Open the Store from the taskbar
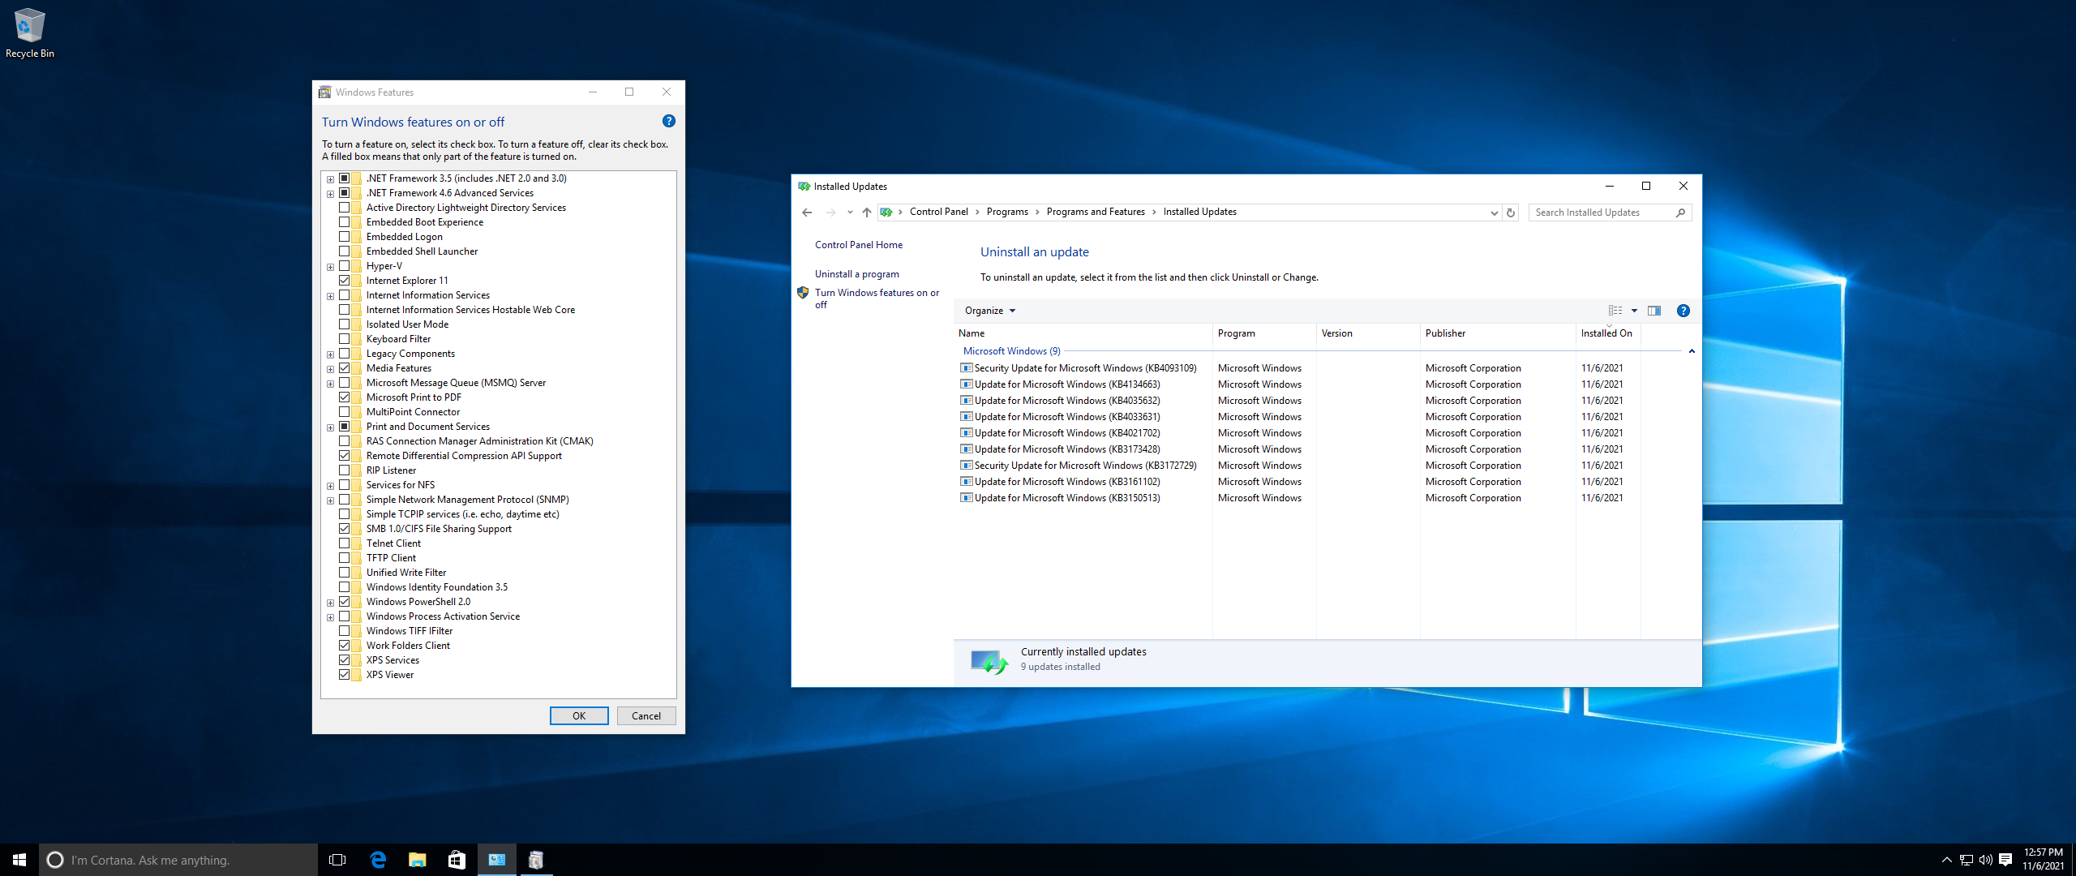The height and width of the screenshot is (876, 2076). click(457, 860)
